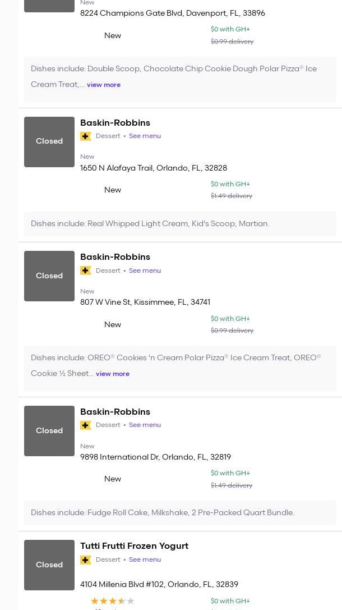The width and height of the screenshot is (342, 610).
Task: Click Closed thumbnail of Tutti Frutti Frozen Yogurt
Action: (x=49, y=565)
